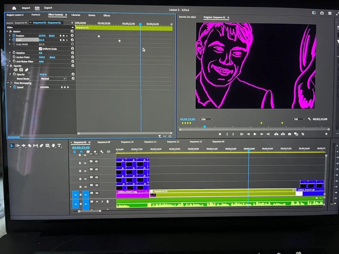The image size is (339, 254).
Task: Hide track V5 output eye
Action: [x=96, y=162]
